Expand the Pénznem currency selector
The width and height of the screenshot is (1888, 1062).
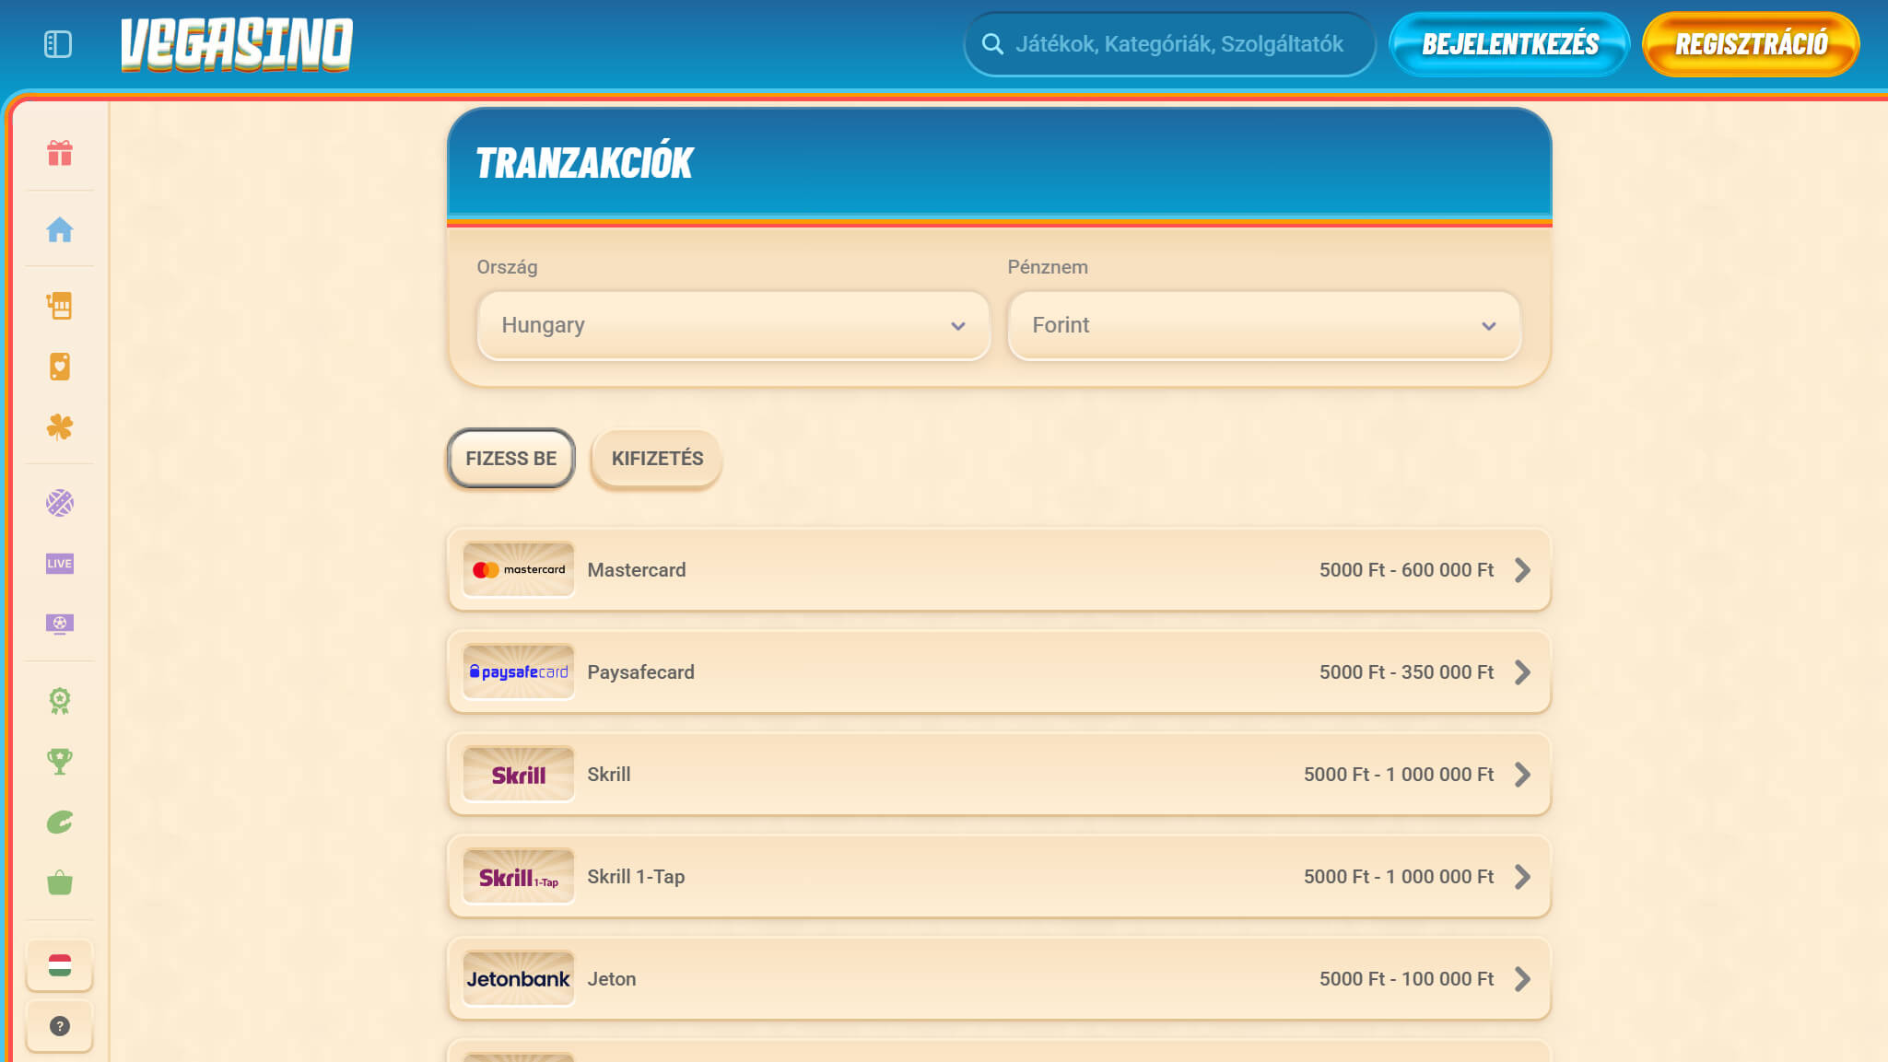point(1265,325)
